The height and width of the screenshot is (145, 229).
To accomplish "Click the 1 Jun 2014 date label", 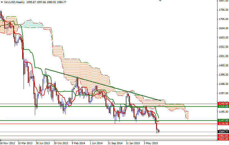I will click(96, 143).
